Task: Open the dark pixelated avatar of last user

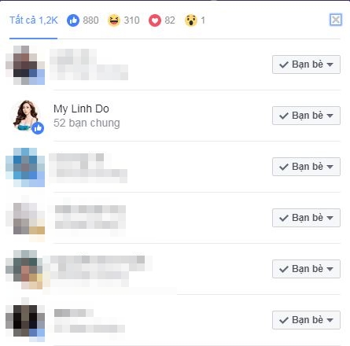Action: click(25, 321)
